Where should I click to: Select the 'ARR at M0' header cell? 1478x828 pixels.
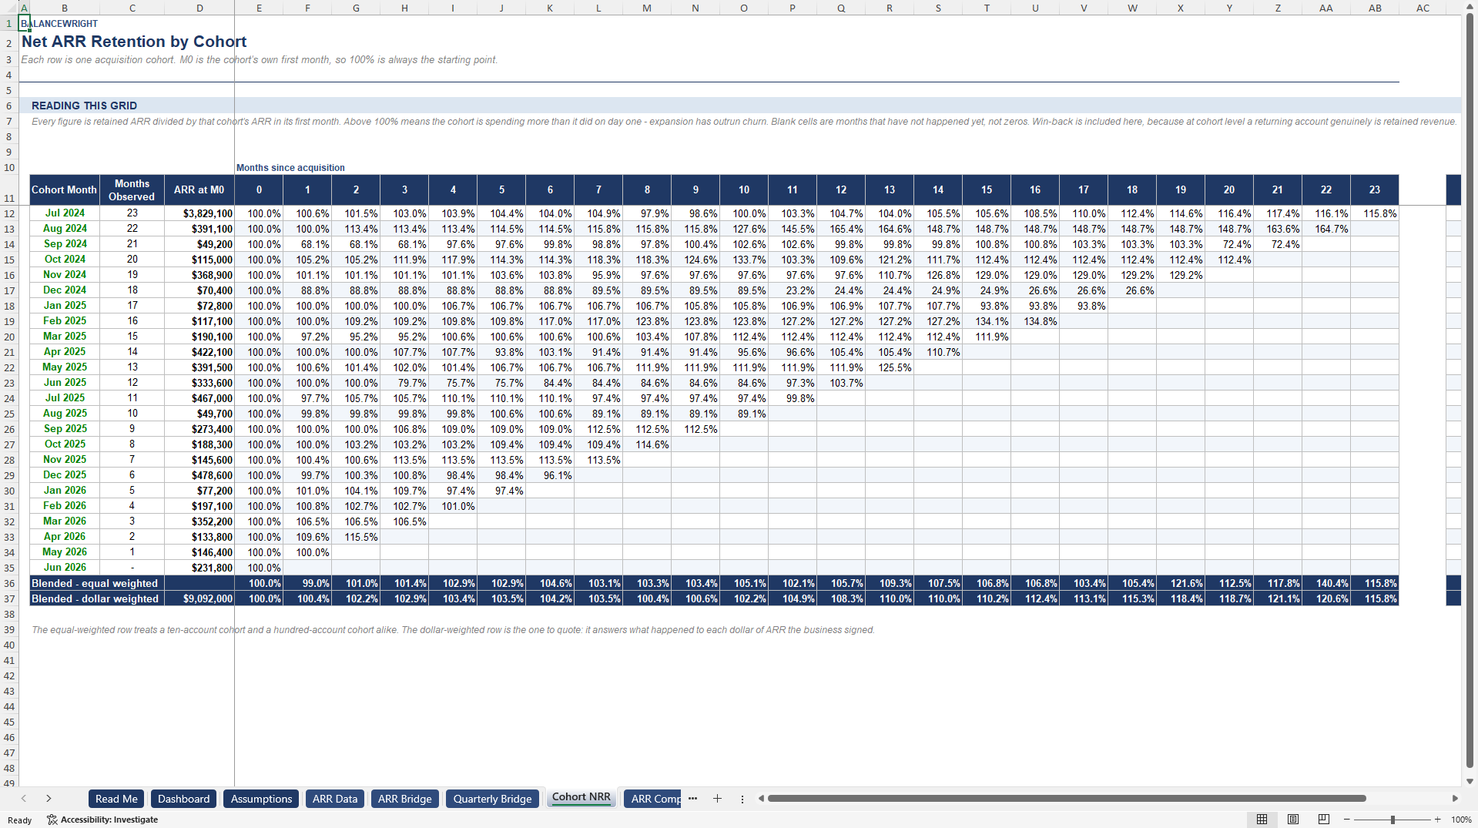point(199,189)
